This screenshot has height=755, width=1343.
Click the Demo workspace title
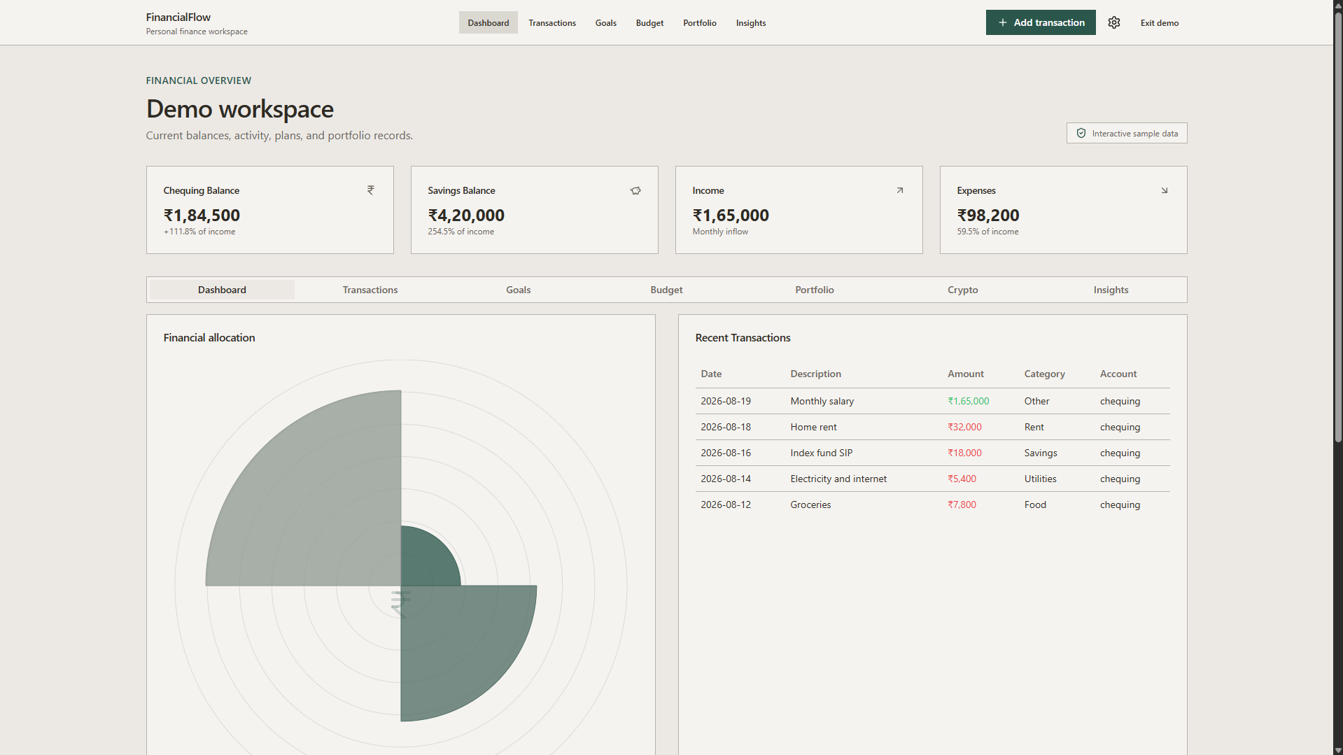(240, 109)
